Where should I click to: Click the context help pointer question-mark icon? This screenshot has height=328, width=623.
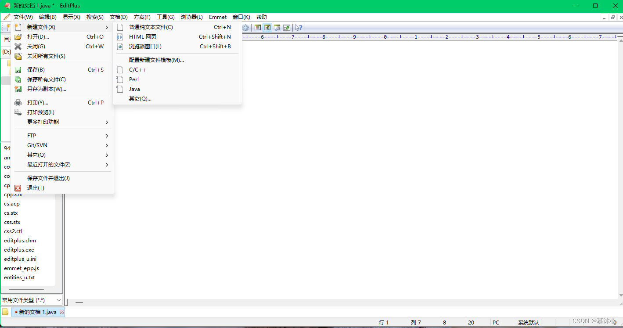point(299,28)
